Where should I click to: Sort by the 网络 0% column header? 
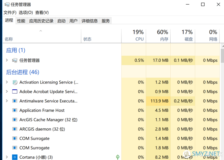point(207,36)
